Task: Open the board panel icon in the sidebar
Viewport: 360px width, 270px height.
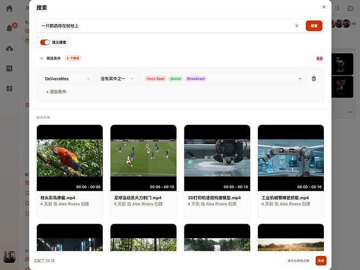Action: point(9,69)
